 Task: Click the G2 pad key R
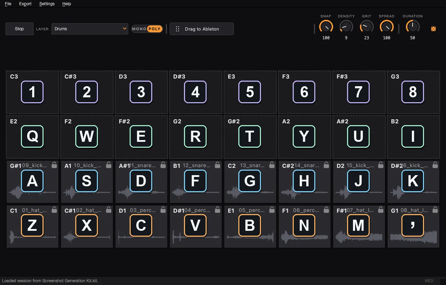pyautogui.click(x=195, y=137)
